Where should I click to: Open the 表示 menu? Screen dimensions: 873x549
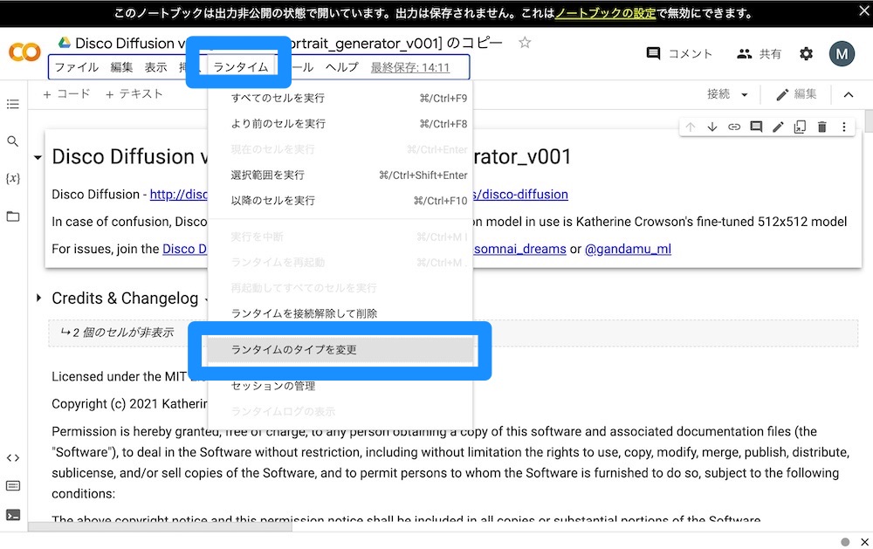pyautogui.click(x=156, y=67)
